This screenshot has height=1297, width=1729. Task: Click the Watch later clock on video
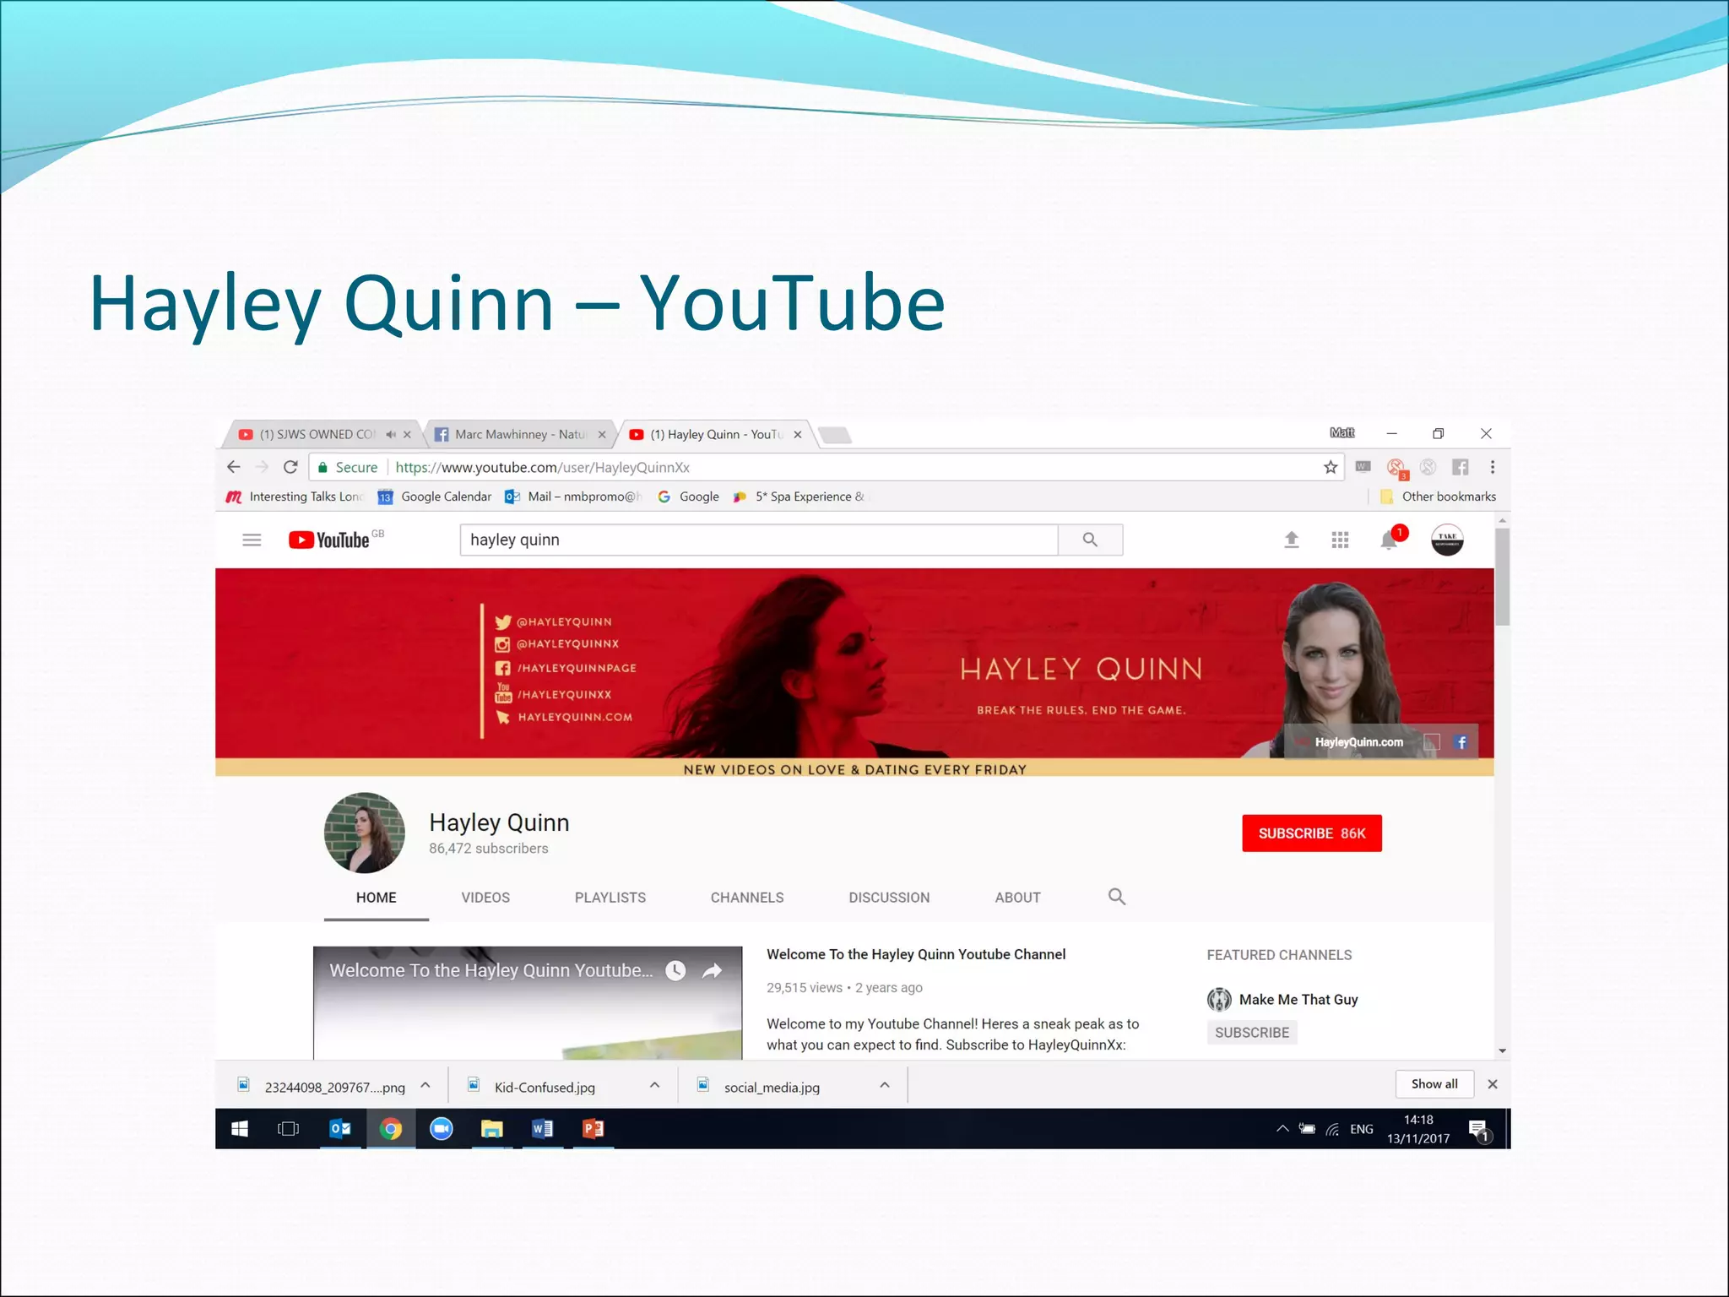click(x=675, y=971)
